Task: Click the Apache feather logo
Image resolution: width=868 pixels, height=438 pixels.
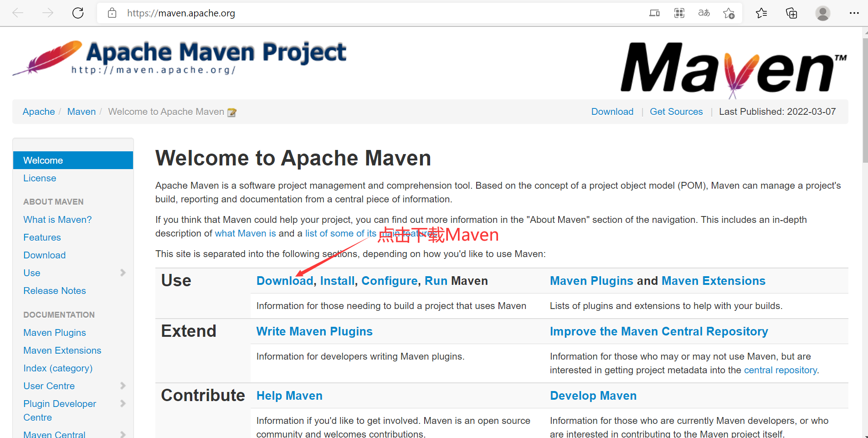Action: coord(47,58)
